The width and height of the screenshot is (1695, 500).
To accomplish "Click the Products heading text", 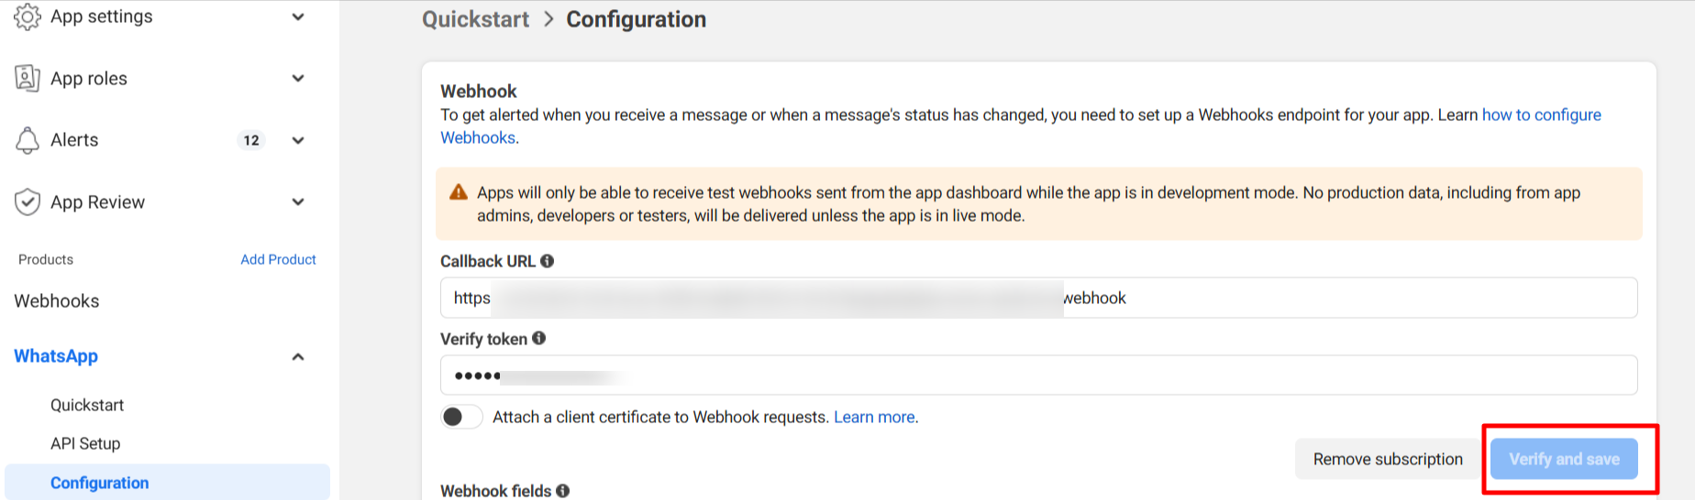I will (46, 259).
